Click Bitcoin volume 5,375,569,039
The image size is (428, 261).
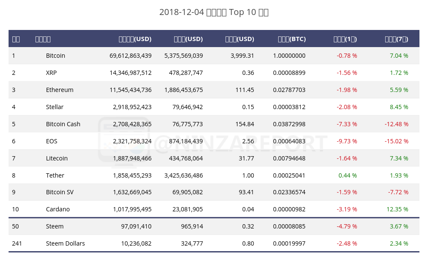tap(184, 56)
